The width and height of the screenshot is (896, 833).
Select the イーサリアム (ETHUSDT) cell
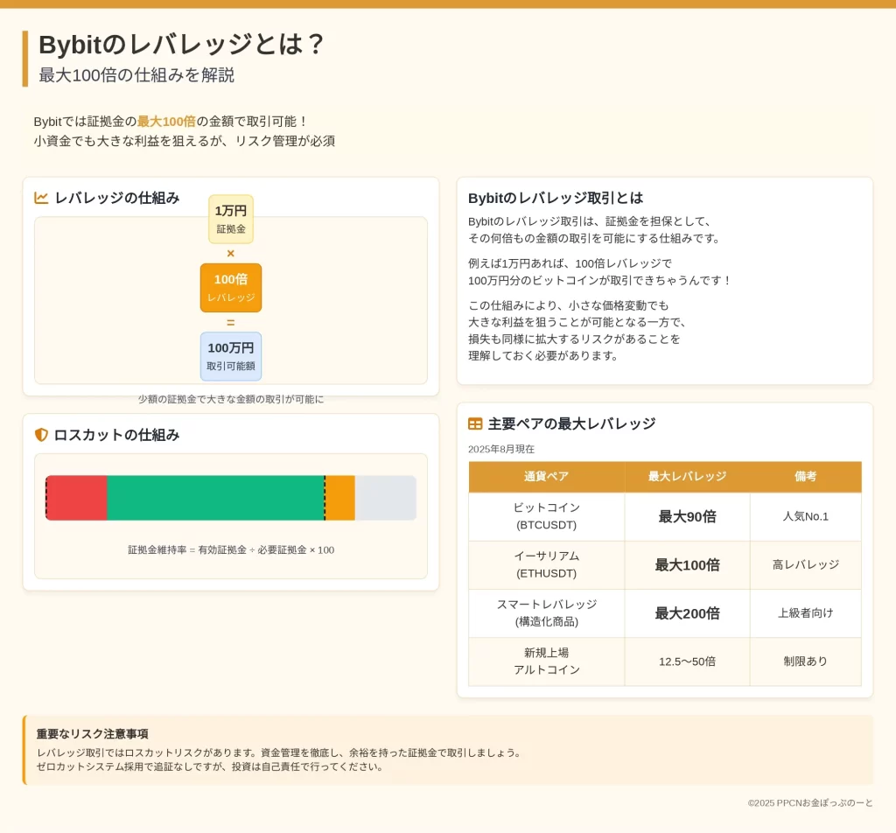pos(546,565)
